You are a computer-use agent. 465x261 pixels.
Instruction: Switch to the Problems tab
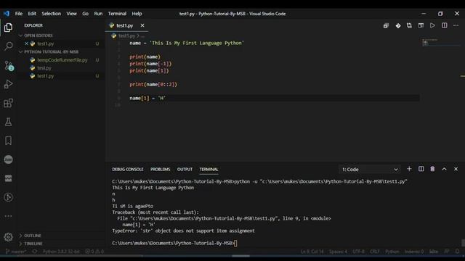point(160,169)
